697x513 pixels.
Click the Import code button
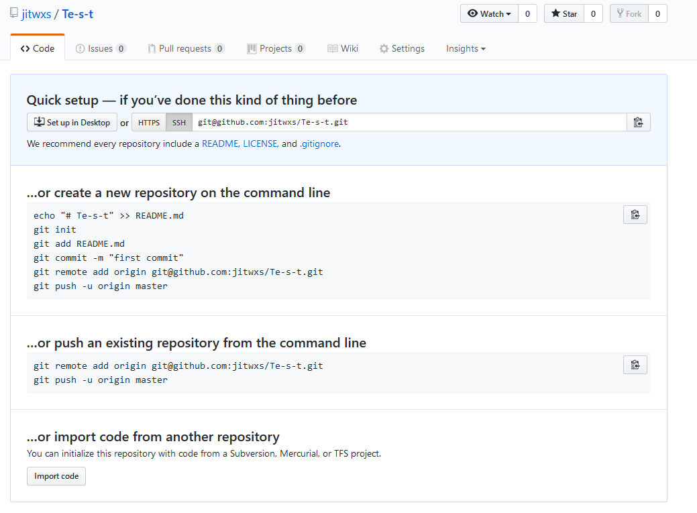click(x=56, y=476)
